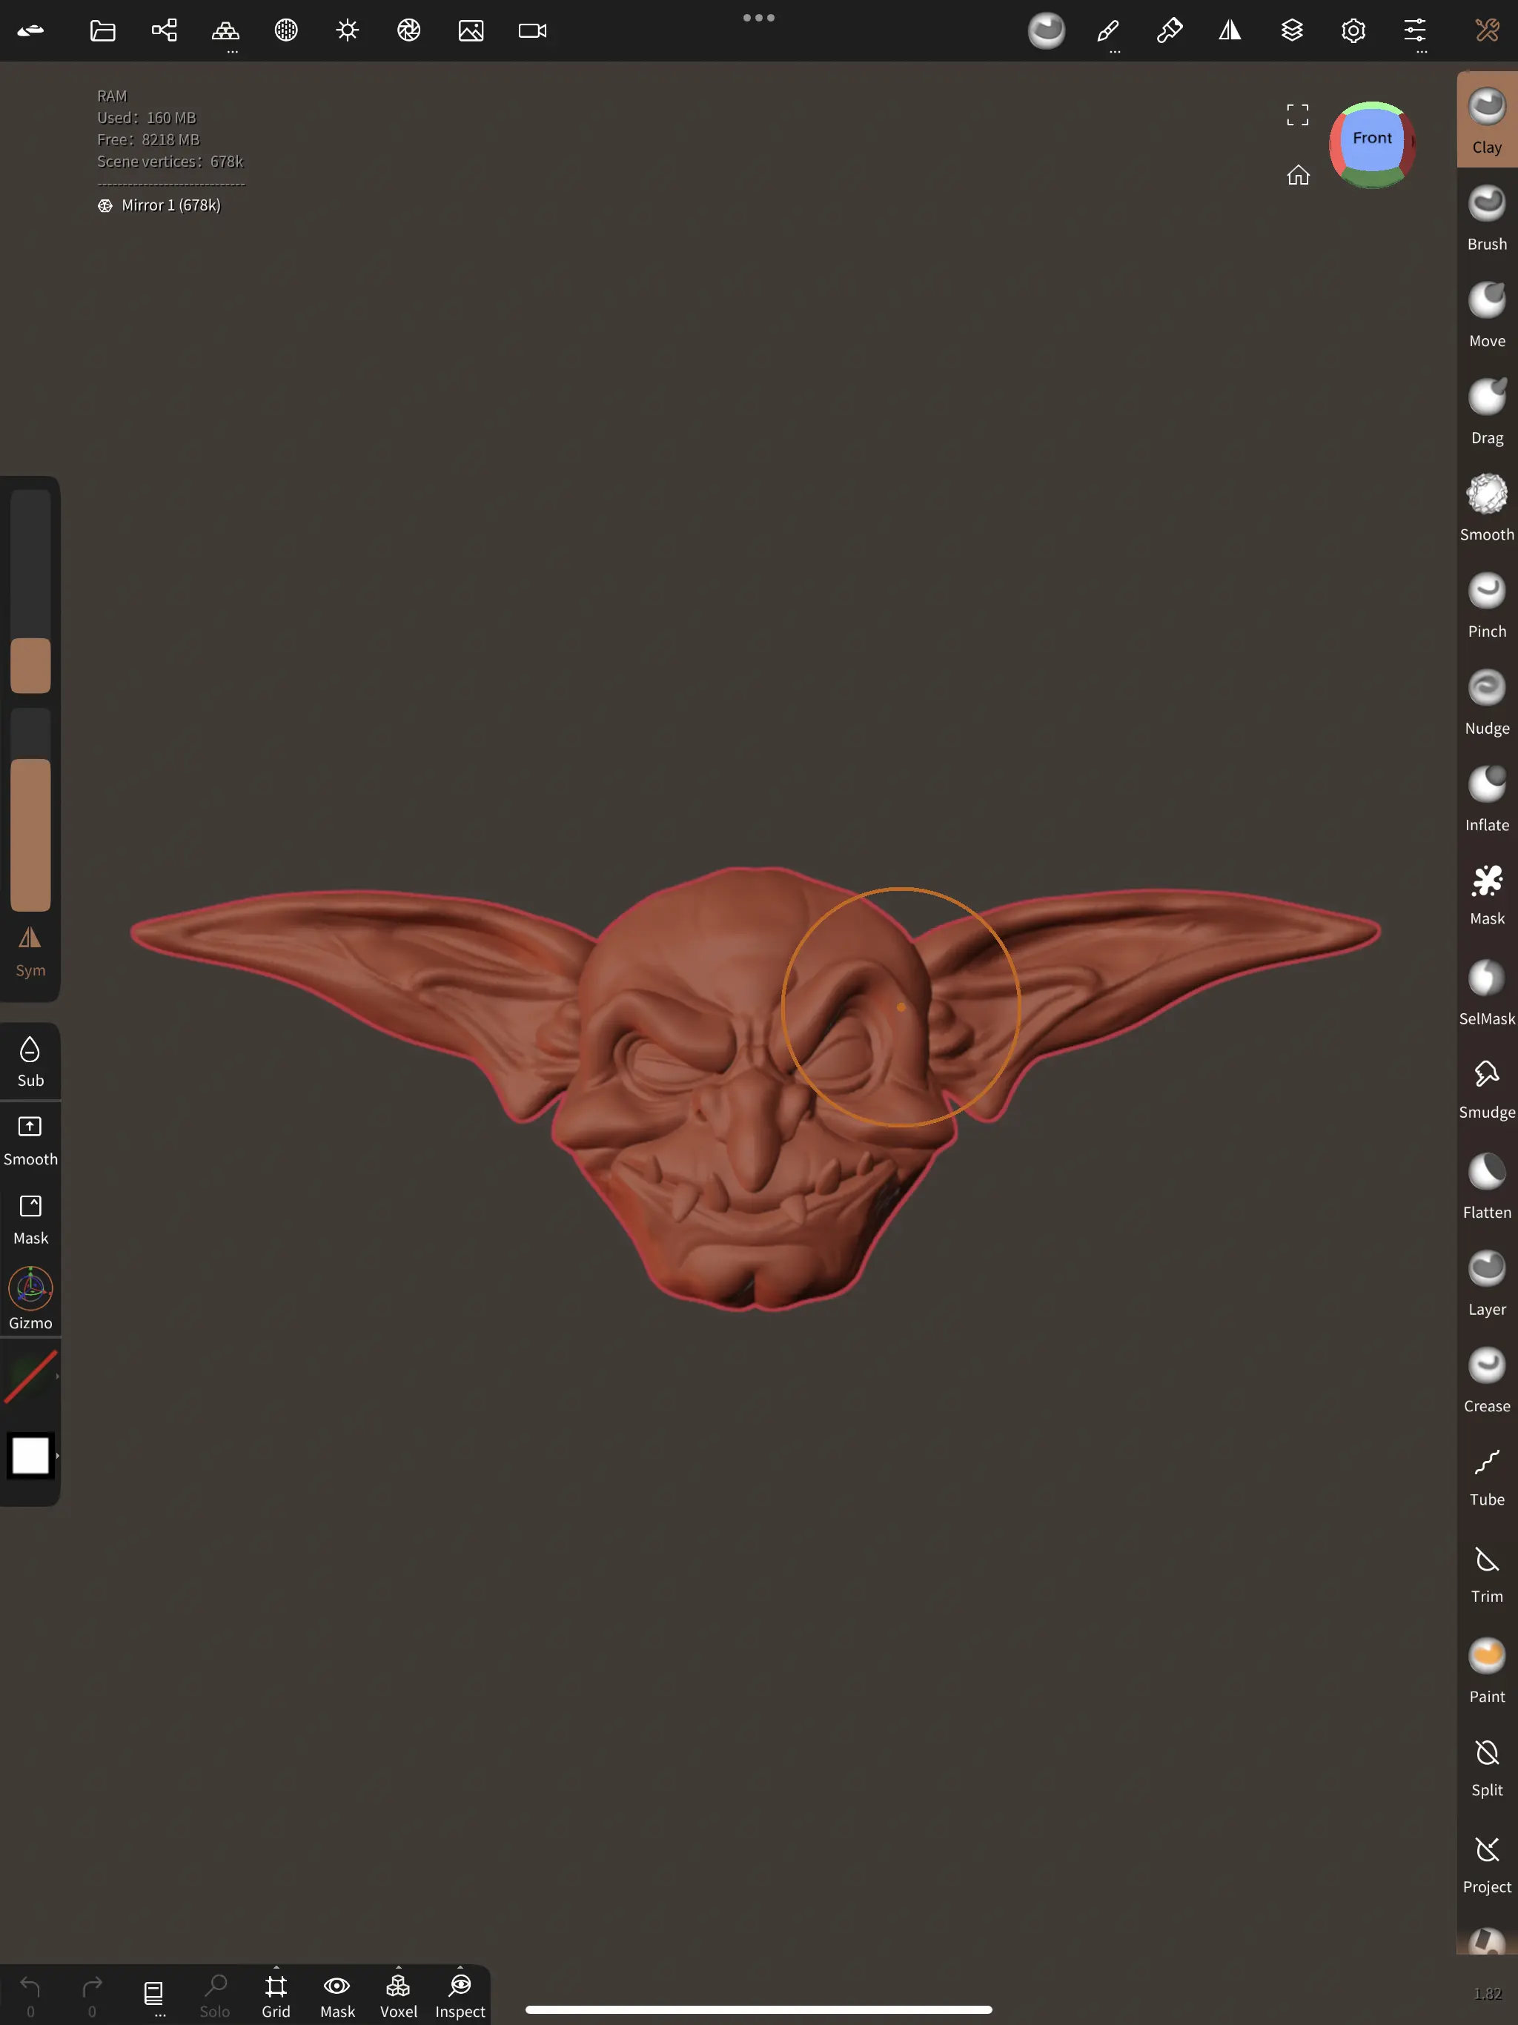This screenshot has height=2025, width=1518.
Task: Pick the Tube tool
Action: tap(1486, 1476)
